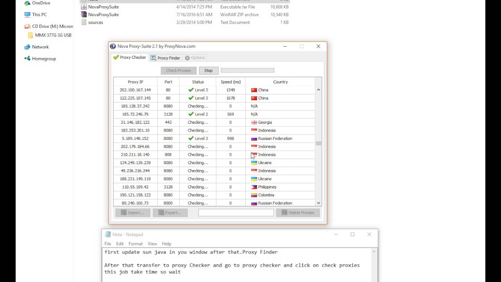Click the proxy table scroll up arrow
The height and width of the screenshot is (282, 501).
318,90
